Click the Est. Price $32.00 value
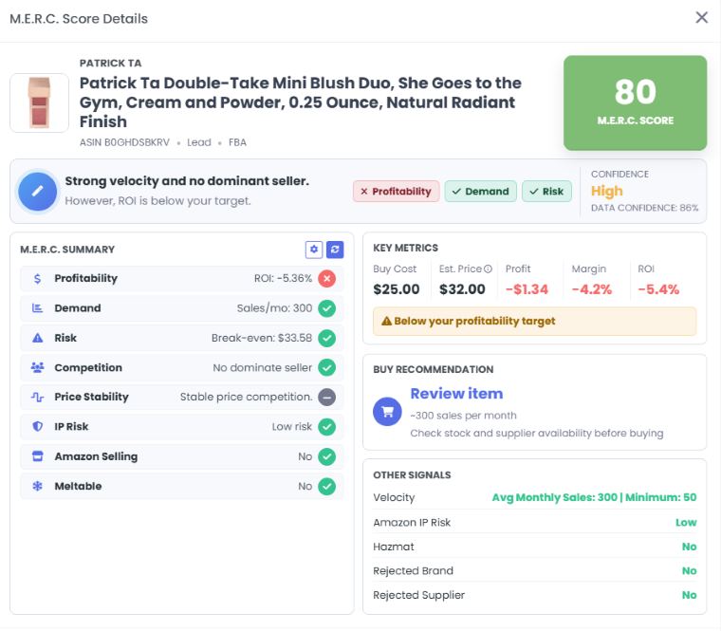The height and width of the screenshot is (631, 721). click(x=462, y=289)
